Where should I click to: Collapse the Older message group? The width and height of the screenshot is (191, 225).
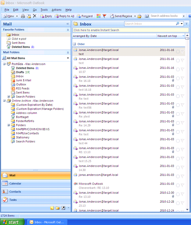click(74, 44)
